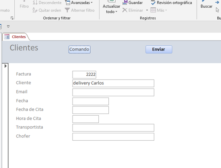Screen dimensions: 221x168
Task: Click the Clientes form tab icon
Action: coord(7,37)
